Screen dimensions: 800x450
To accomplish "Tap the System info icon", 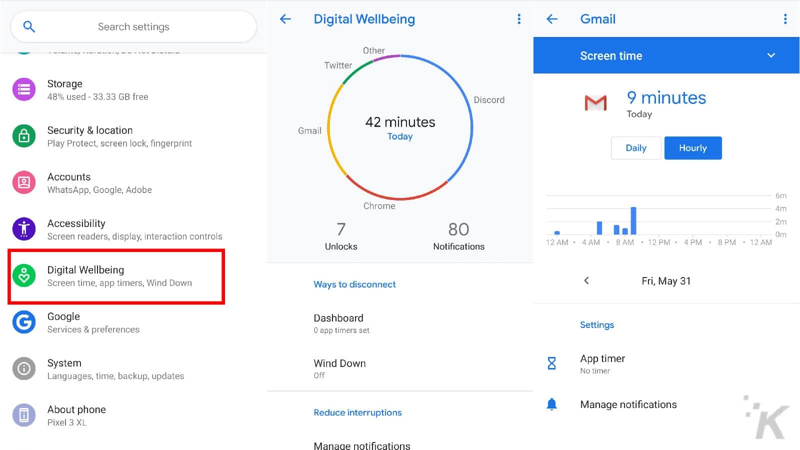I will 24,368.
